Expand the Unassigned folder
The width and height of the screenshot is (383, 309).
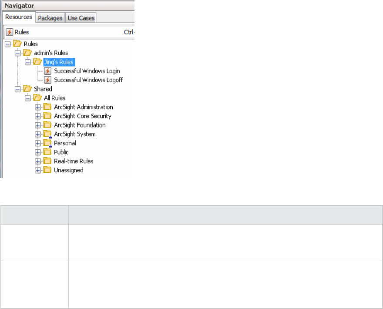[x=37, y=171]
